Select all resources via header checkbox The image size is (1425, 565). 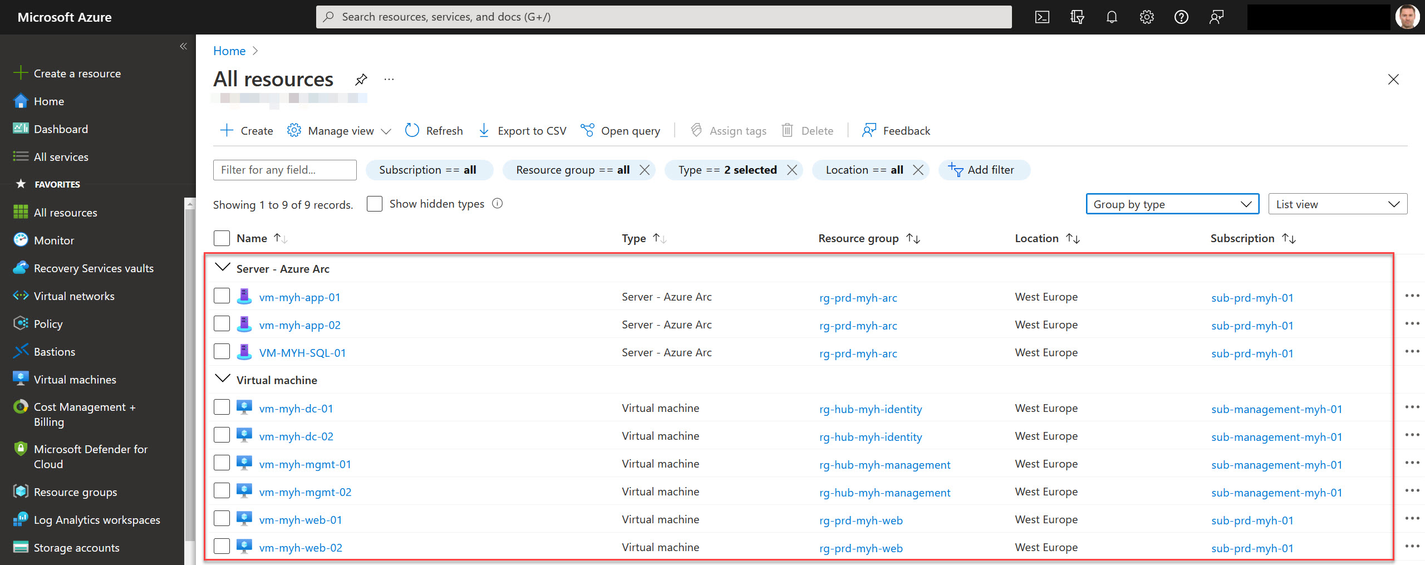tap(222, 238)
